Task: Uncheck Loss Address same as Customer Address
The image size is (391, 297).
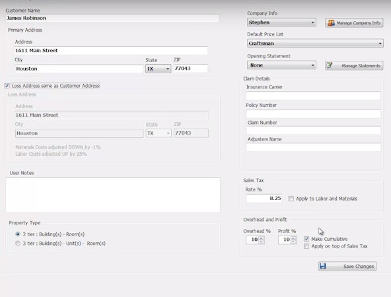Action: coord(7,86)
